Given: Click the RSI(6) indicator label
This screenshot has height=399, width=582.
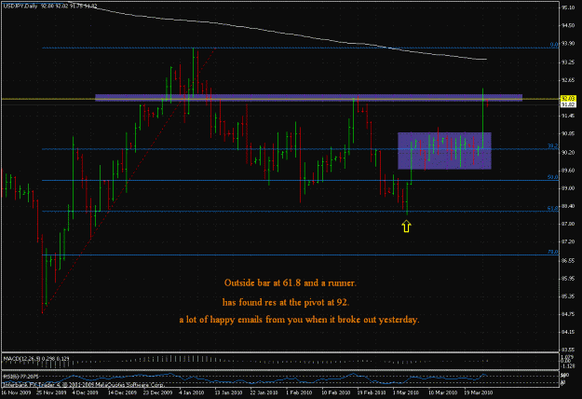Looking at the screenshot, I should click(21, 377).
